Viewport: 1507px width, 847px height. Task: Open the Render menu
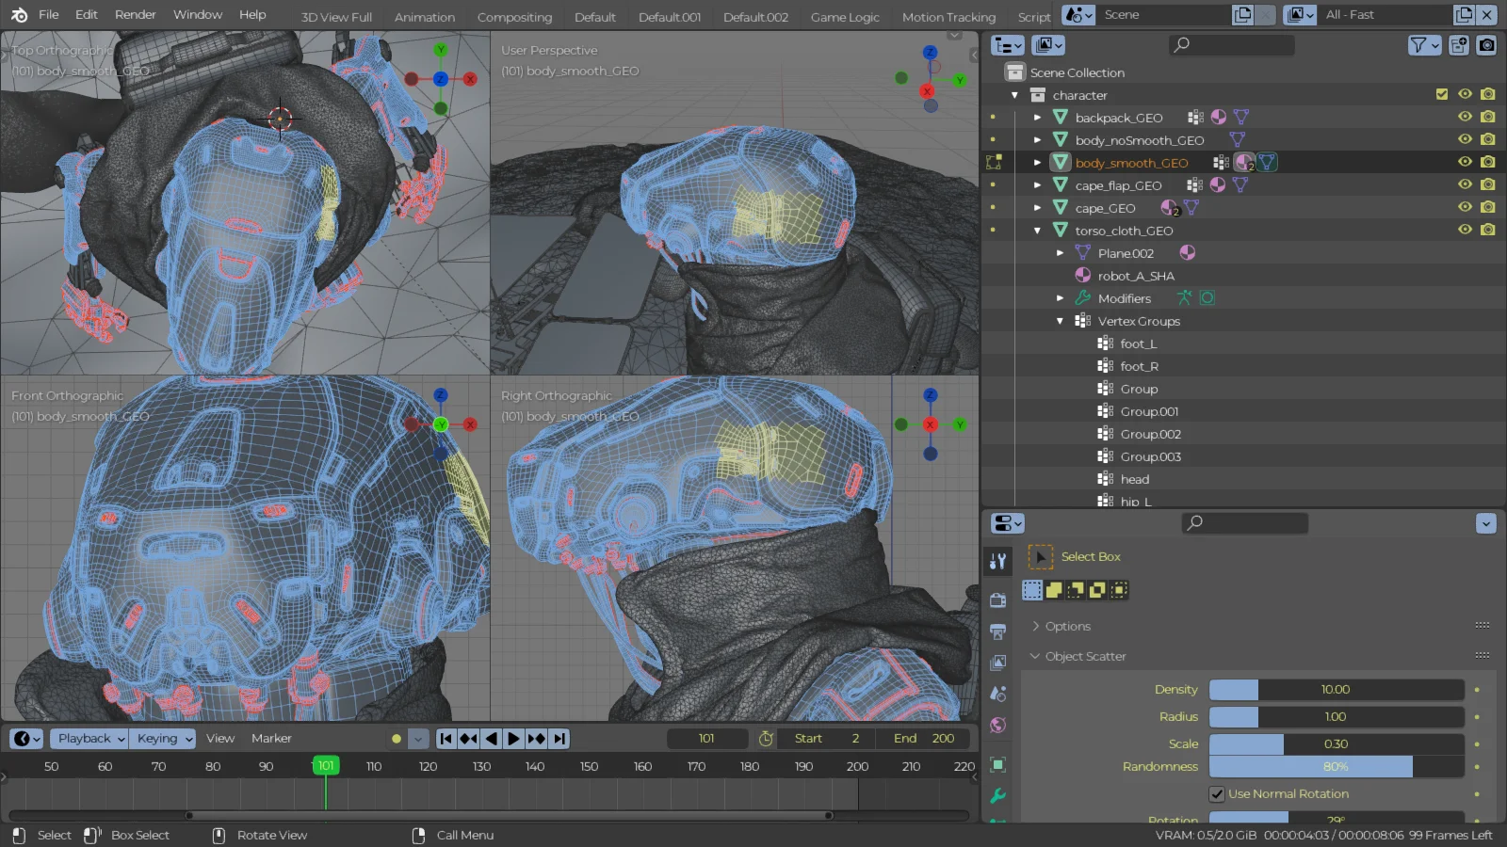135,14
